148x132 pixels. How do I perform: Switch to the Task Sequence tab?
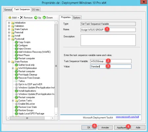pos(22,9)
